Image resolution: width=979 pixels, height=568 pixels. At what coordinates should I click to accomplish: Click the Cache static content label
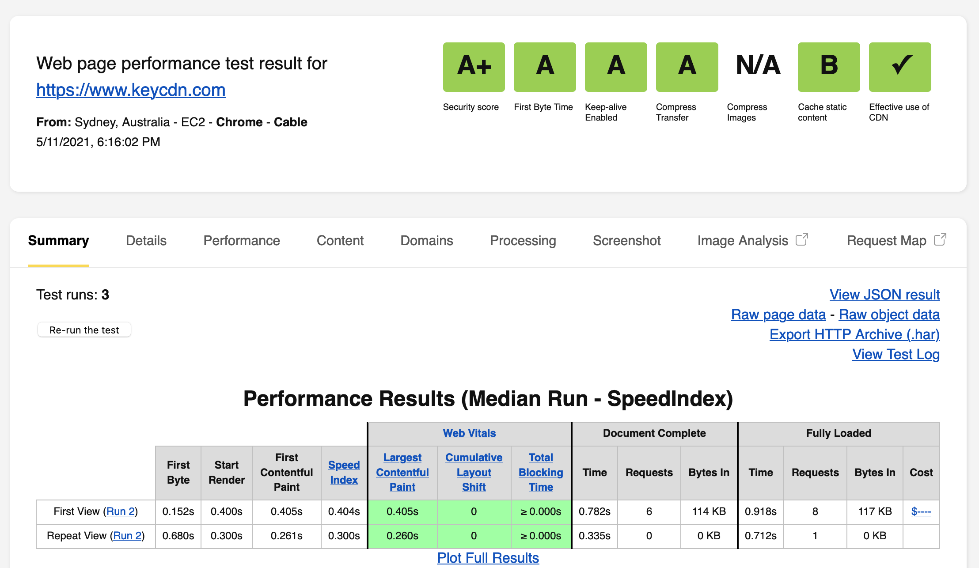point(822,112)
